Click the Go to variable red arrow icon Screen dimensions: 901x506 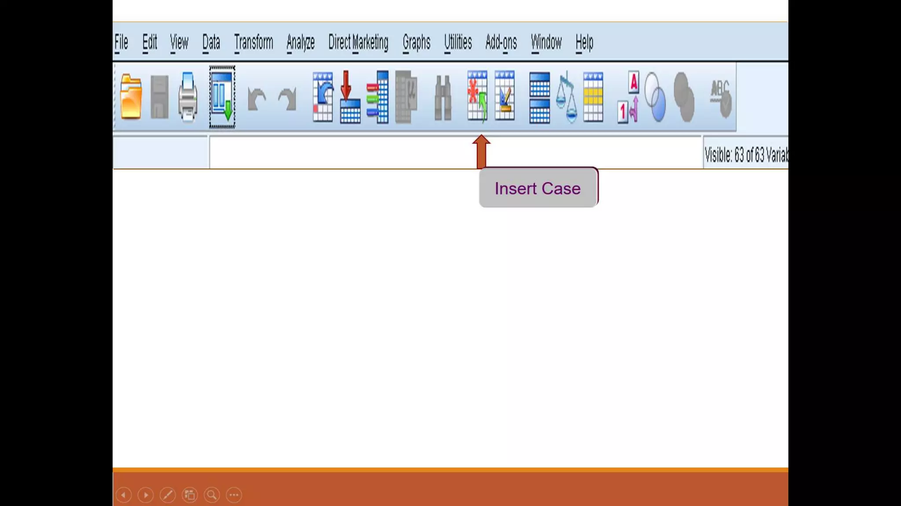(350, 97)
